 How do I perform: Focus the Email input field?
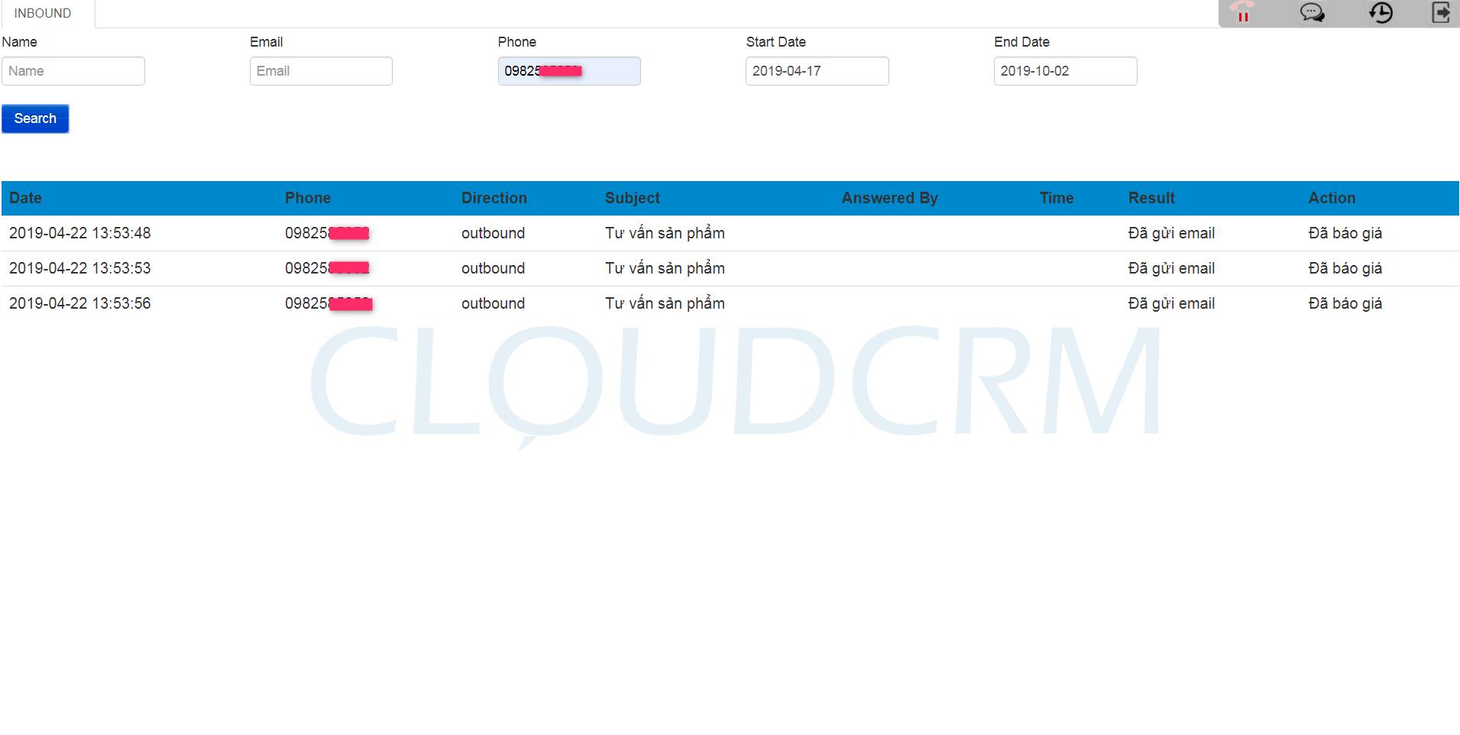tap(321, 71)
